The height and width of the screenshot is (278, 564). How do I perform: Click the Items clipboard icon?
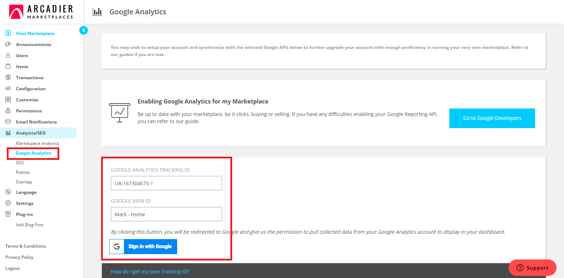(x=8, y=66)
